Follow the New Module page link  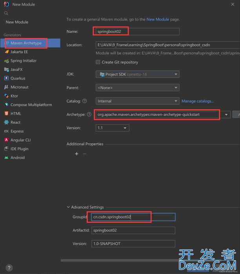coord(158,20)
